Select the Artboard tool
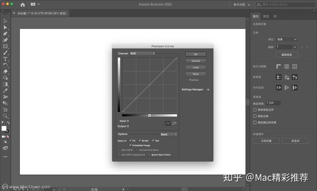This screenshot has height=191, width=317. (x=5, y=109)
